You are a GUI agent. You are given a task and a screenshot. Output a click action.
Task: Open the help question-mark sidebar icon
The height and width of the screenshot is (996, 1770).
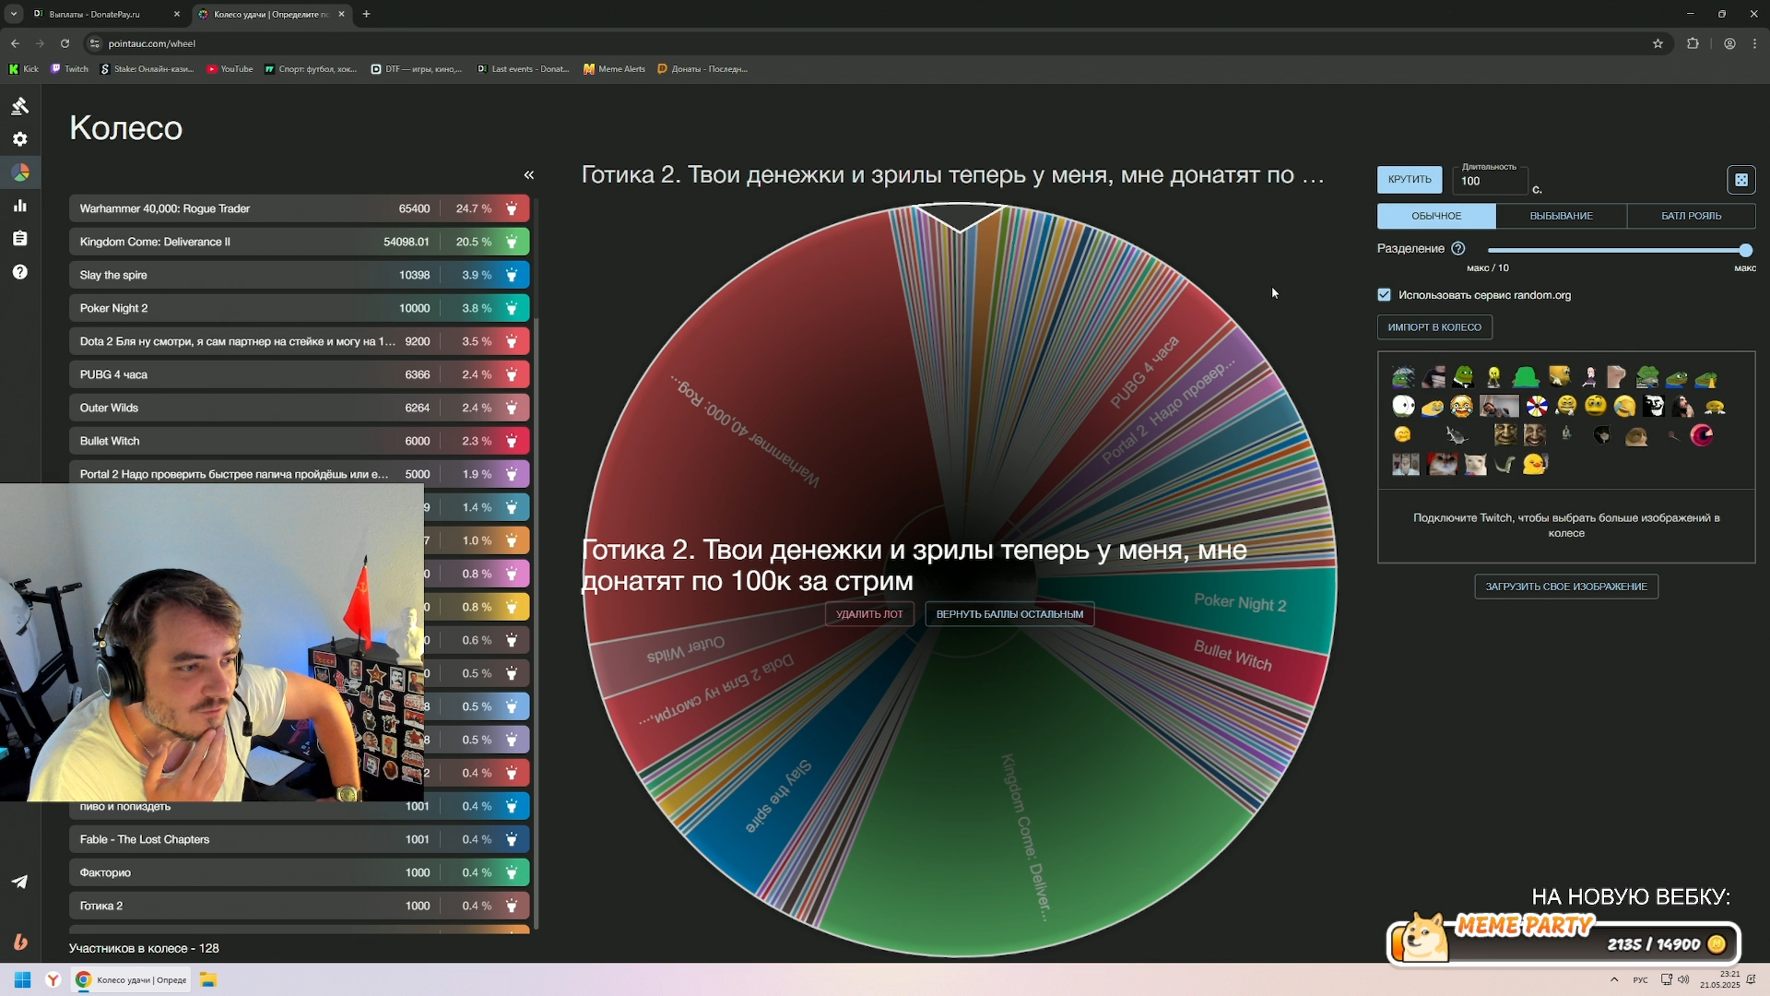pos(20,272)
